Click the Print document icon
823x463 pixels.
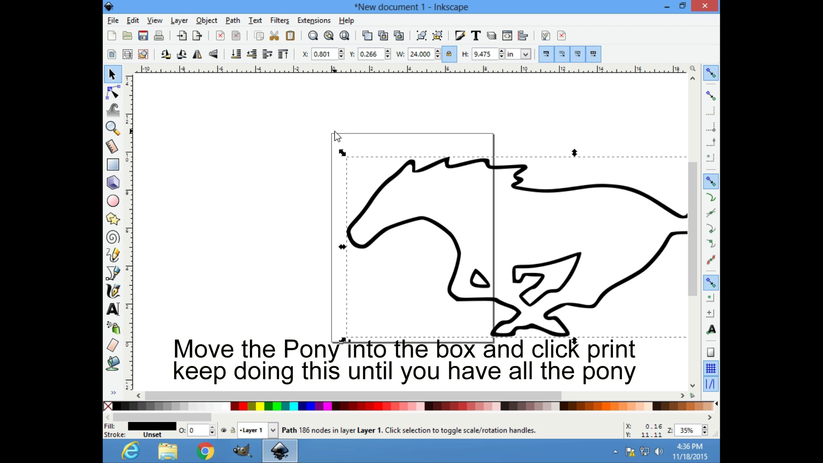(159, 36)
